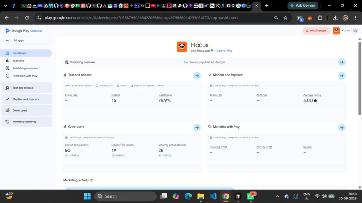Open Task View from the taskbar
This screenshot has height=203, width=362.
pos(163,196)
